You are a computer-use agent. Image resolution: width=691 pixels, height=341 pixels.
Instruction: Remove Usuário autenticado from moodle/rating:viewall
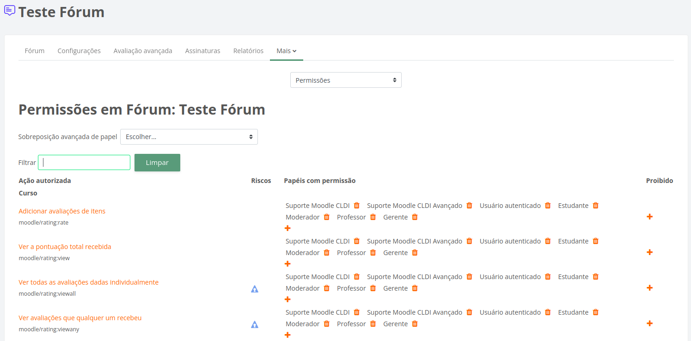coord(548,277)
